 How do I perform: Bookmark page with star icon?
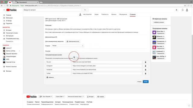coord(185,5)
